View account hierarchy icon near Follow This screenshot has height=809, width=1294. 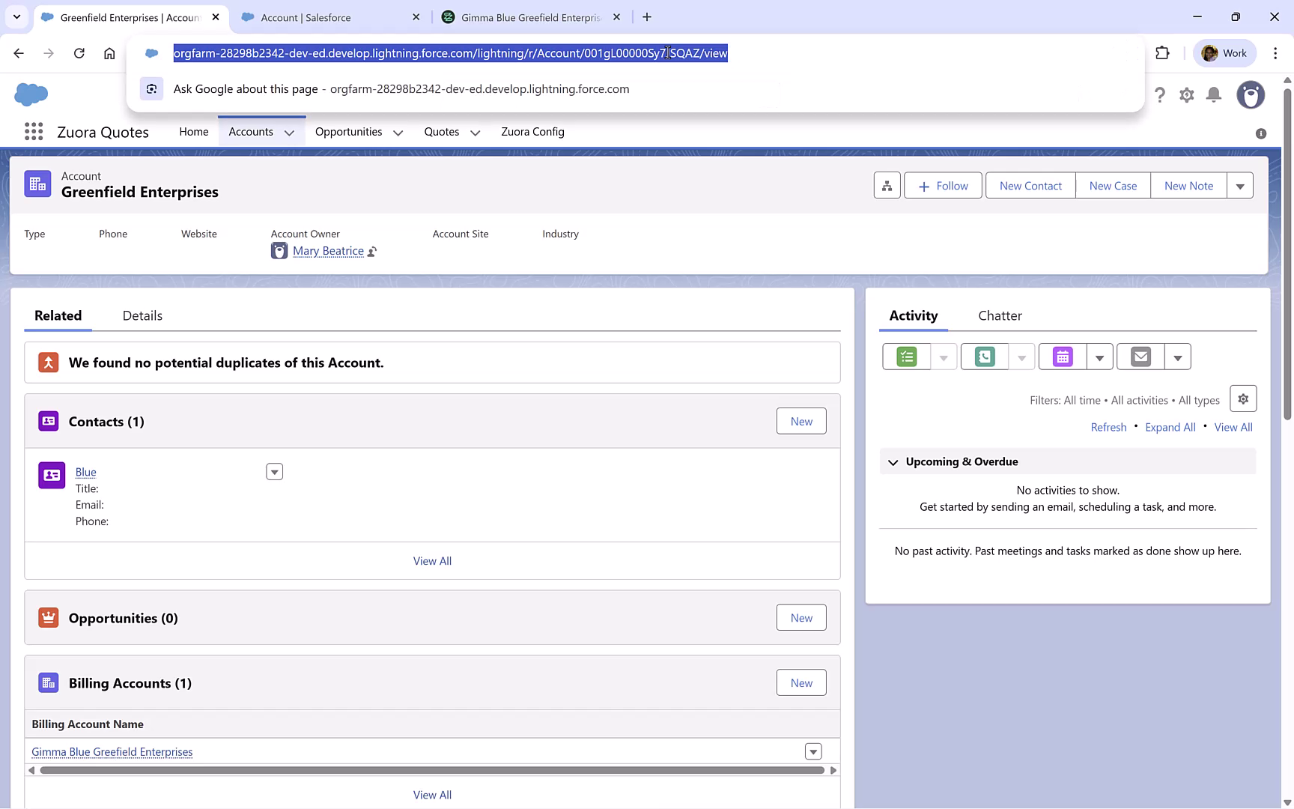[887, 185]
